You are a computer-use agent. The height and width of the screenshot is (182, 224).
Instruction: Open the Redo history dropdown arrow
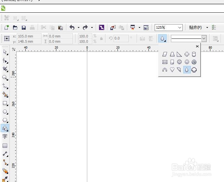[x=92, y=27]
